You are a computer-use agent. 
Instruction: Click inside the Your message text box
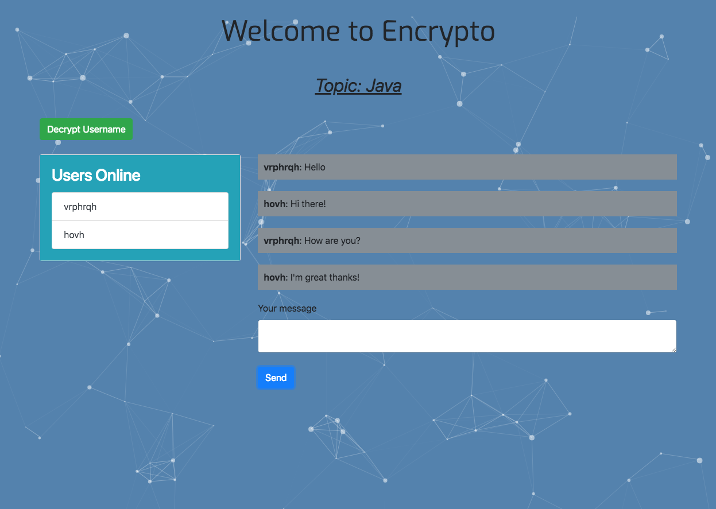[x=467, y=336]
